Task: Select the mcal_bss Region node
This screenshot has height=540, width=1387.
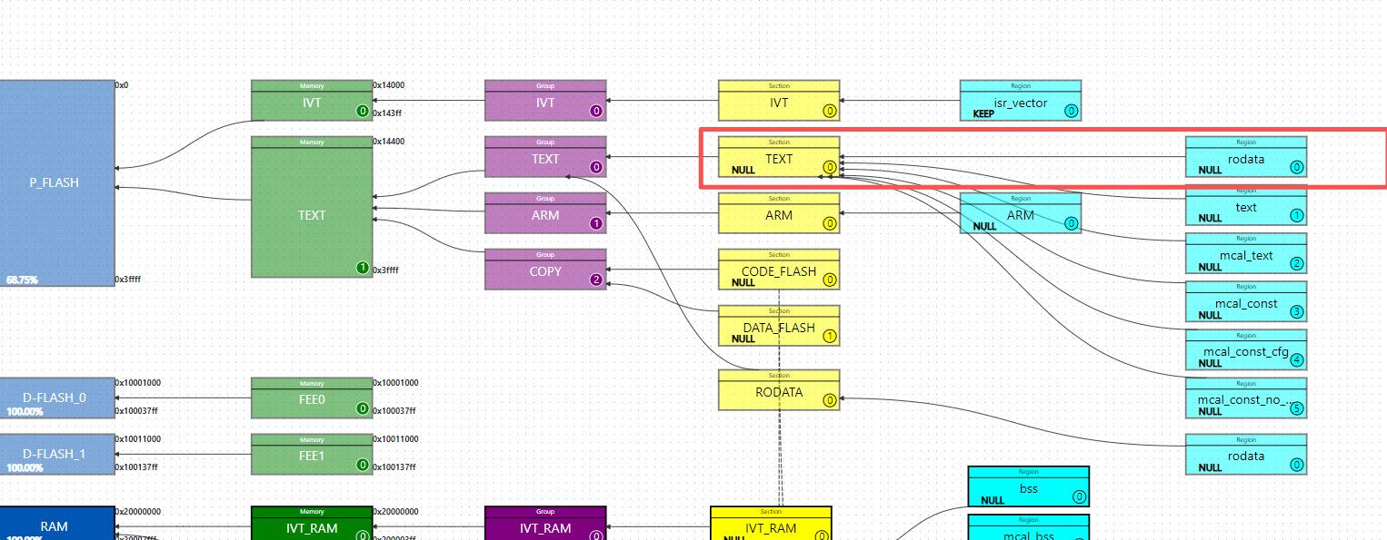Action: [x=1029, y=527]
